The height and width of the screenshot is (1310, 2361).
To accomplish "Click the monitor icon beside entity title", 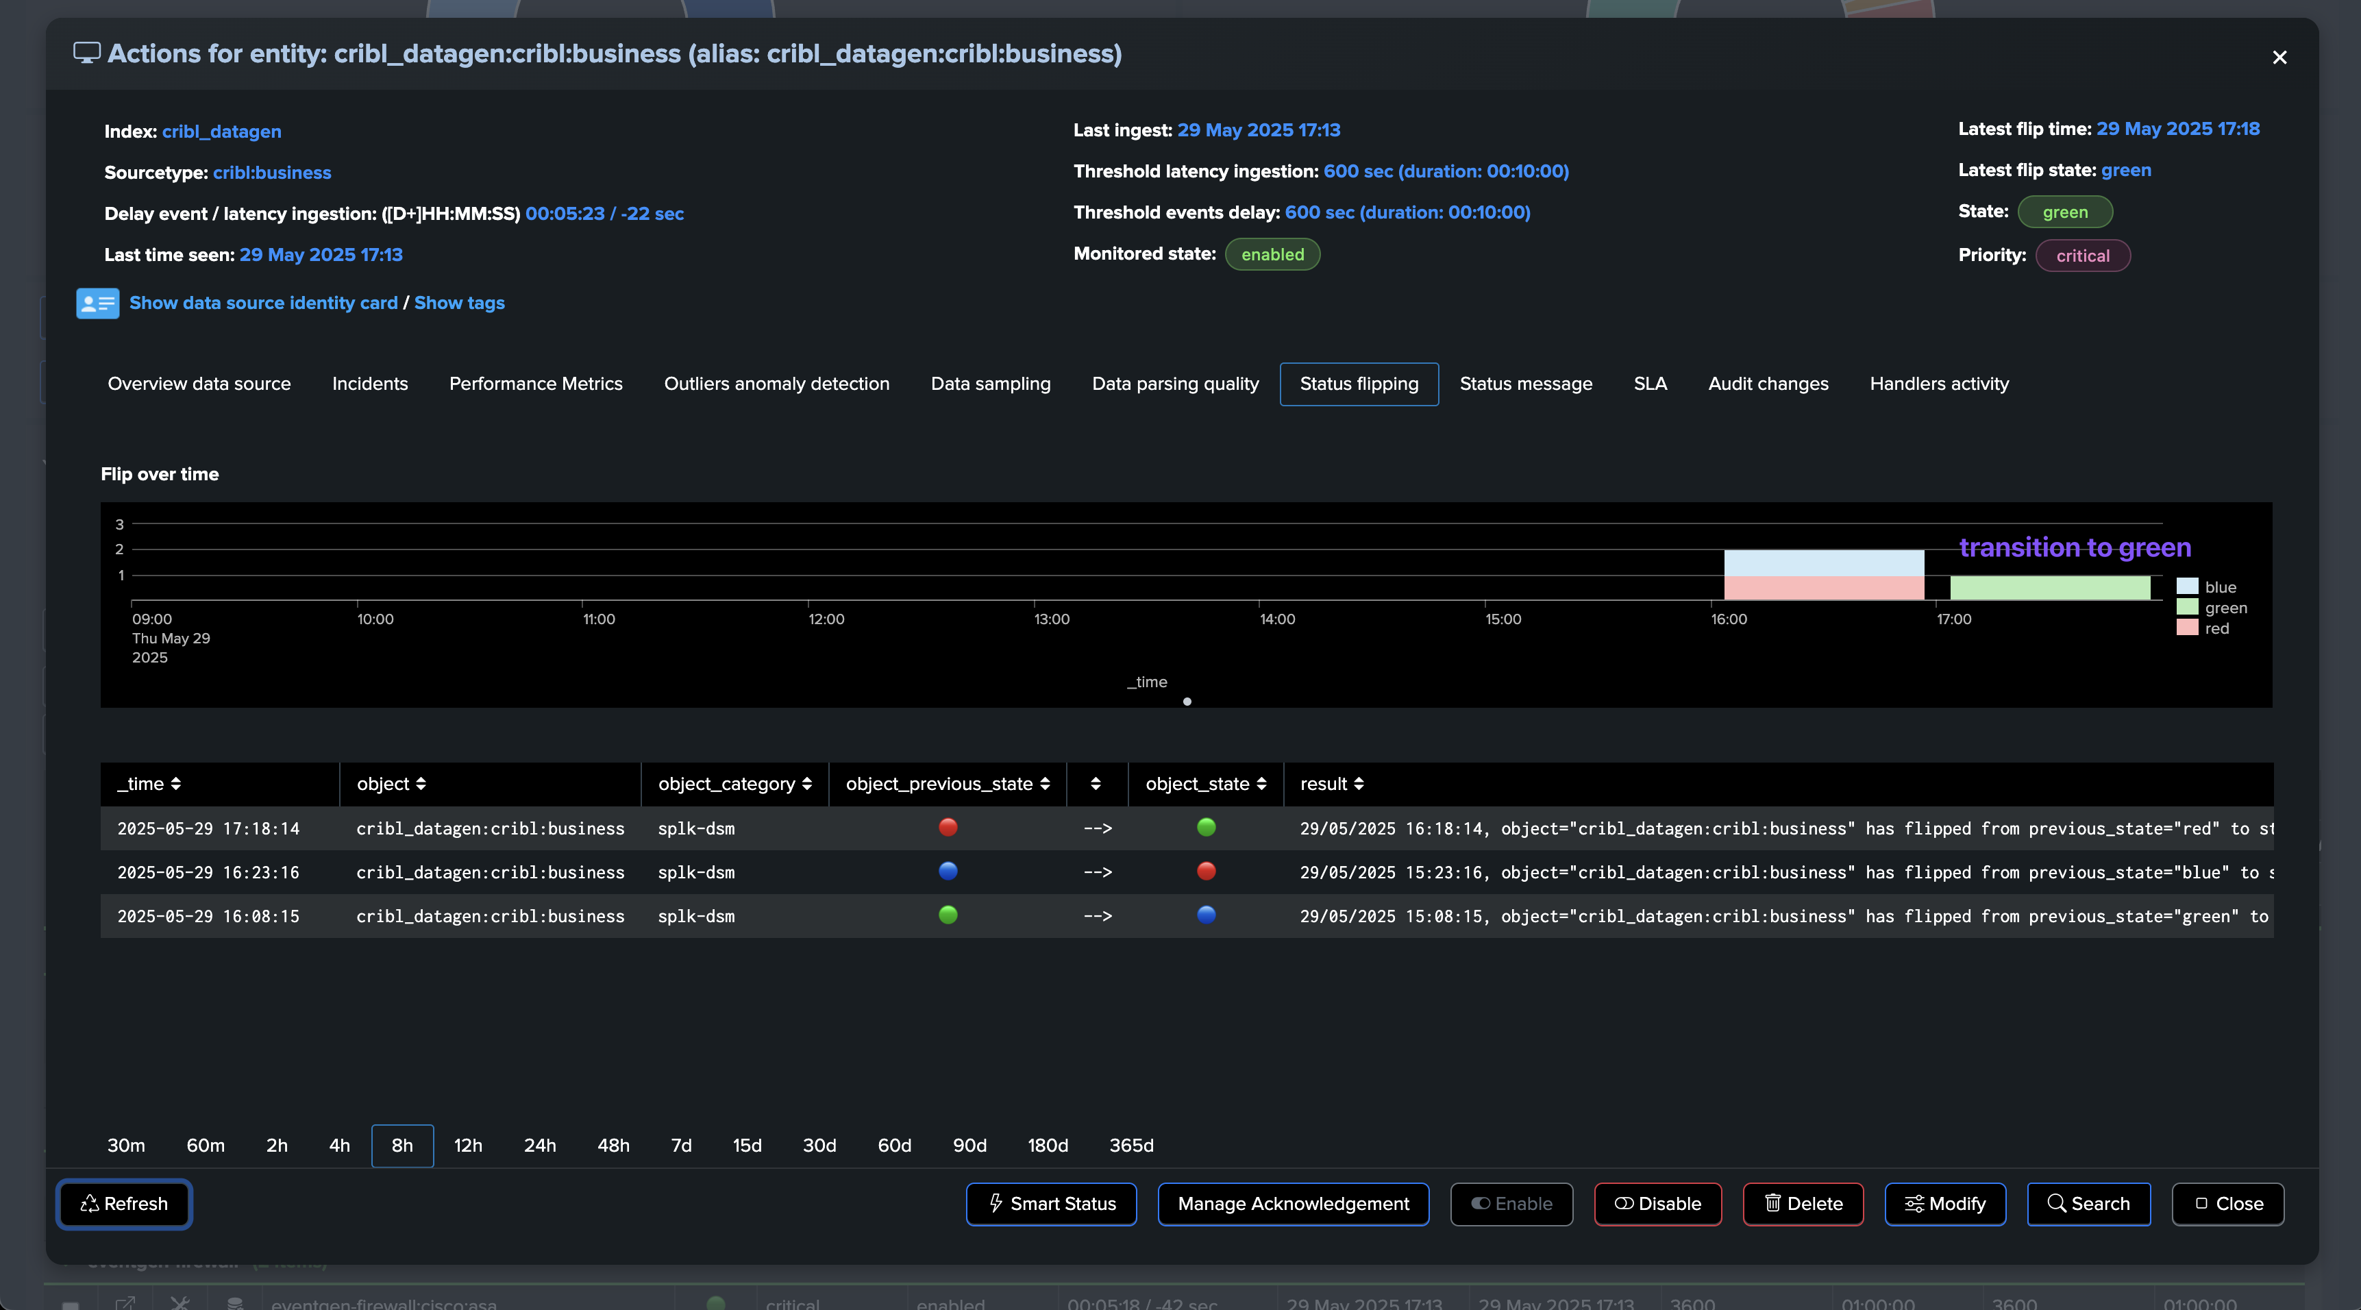I will 87,53.
